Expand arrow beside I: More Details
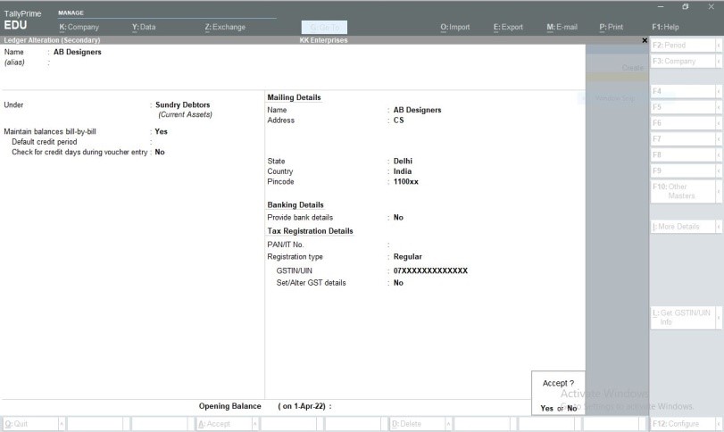This screenshot has width=724, height=432. [719, 227]
